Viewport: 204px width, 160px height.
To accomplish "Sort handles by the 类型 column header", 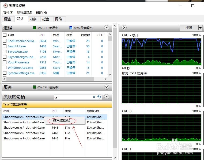I will [74, 111].
